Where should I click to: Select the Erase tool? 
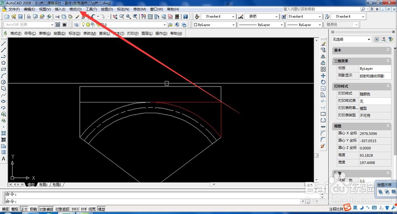pos(323,44)
